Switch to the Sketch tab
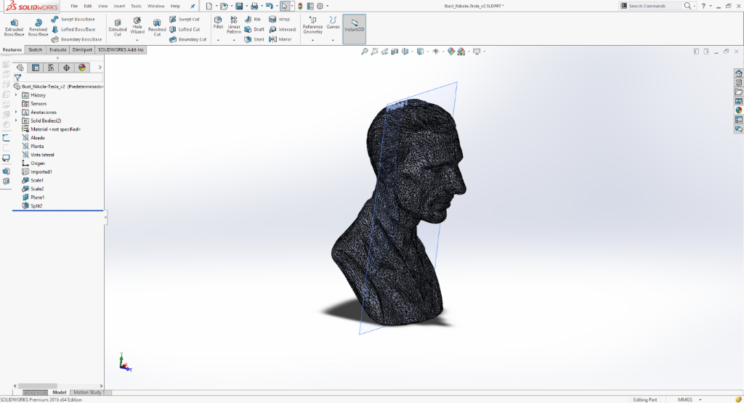This screenshot has height=403, width=744. pyautogui.click(x=35, y=50)
